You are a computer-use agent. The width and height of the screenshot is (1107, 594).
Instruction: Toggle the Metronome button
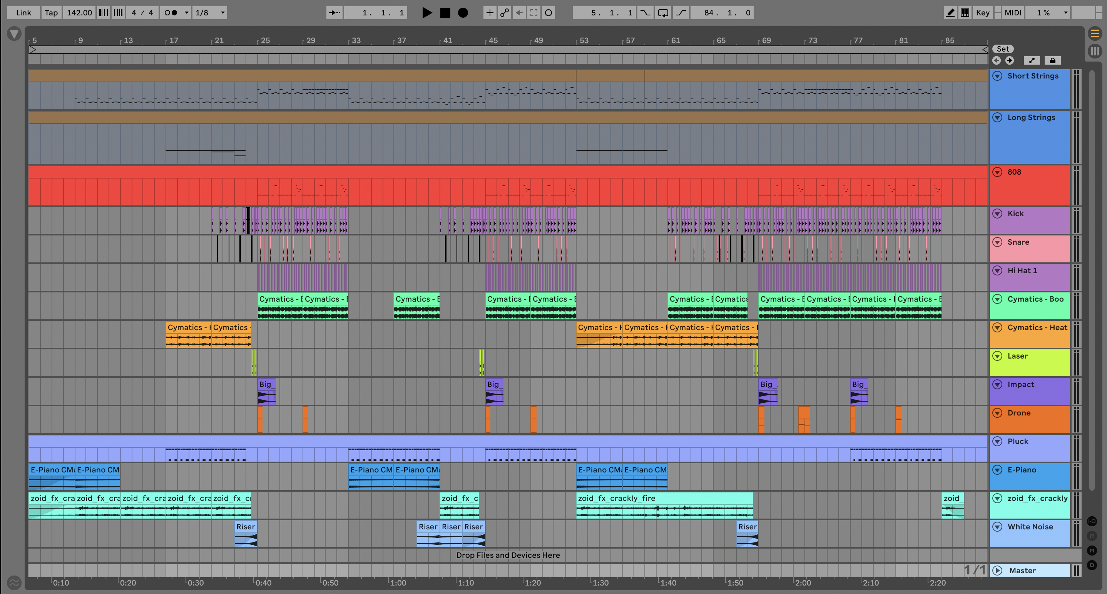coord(171,13)
